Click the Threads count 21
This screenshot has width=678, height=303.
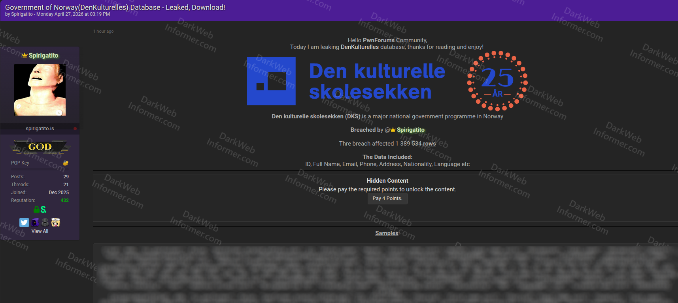pyautogui.click(x=66, y=185)
